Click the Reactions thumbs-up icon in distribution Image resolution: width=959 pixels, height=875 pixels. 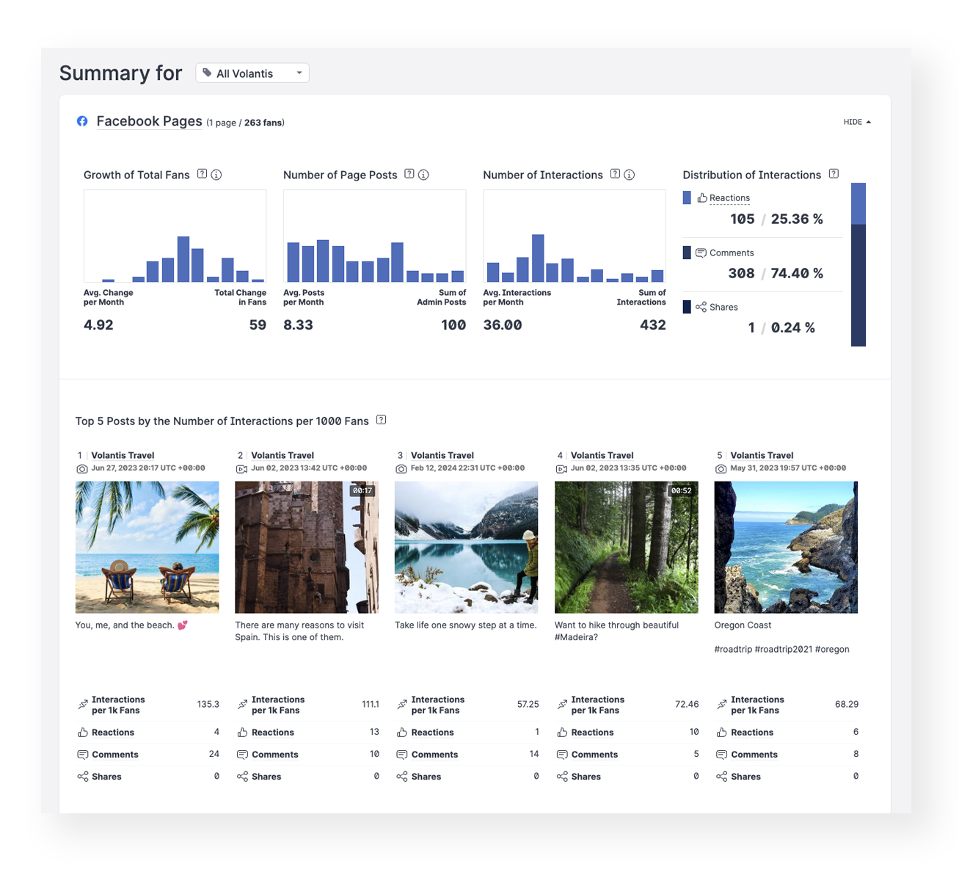[x=702, y=197]
